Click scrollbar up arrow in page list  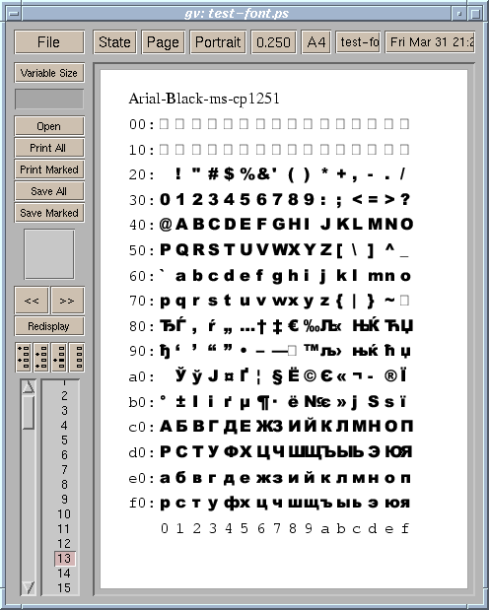(x=28, y=386)
